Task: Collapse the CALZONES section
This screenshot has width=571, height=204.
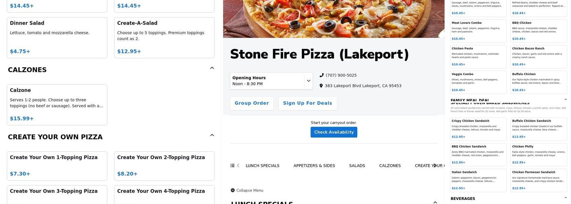Action: (212, 68)
